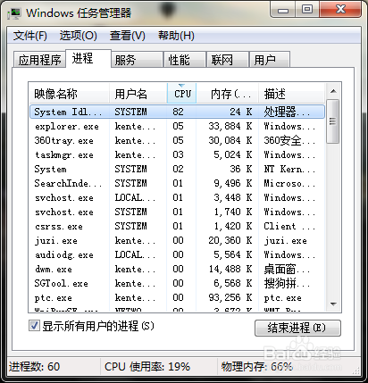Click the 结束进程(E) button
The image size is (368, 383).
coord(297,328)
